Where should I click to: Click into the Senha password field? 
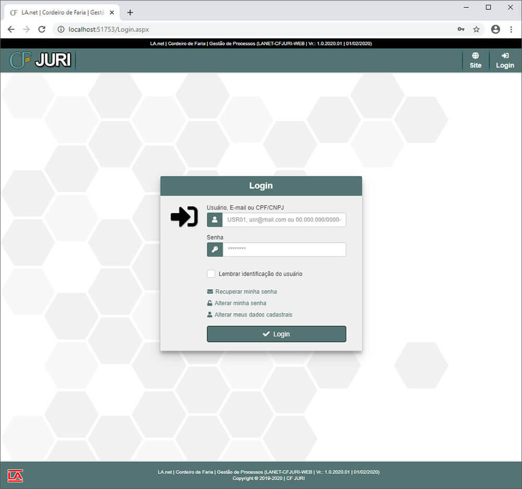tap(284, 249)
